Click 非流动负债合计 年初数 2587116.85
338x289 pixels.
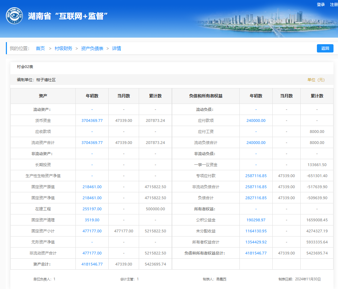pyautogui.click(x=256, y=187)
